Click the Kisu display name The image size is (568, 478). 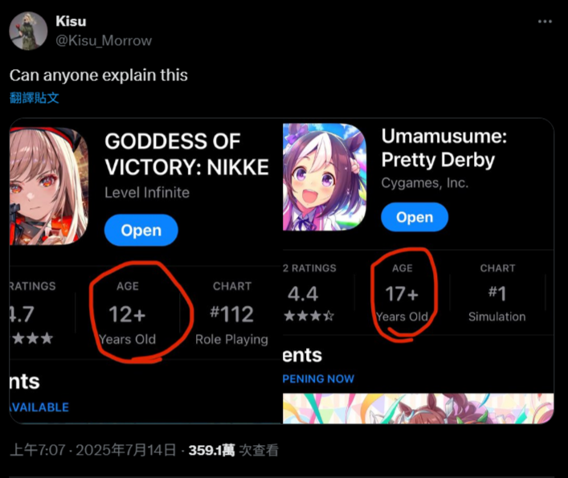point(71,22)
